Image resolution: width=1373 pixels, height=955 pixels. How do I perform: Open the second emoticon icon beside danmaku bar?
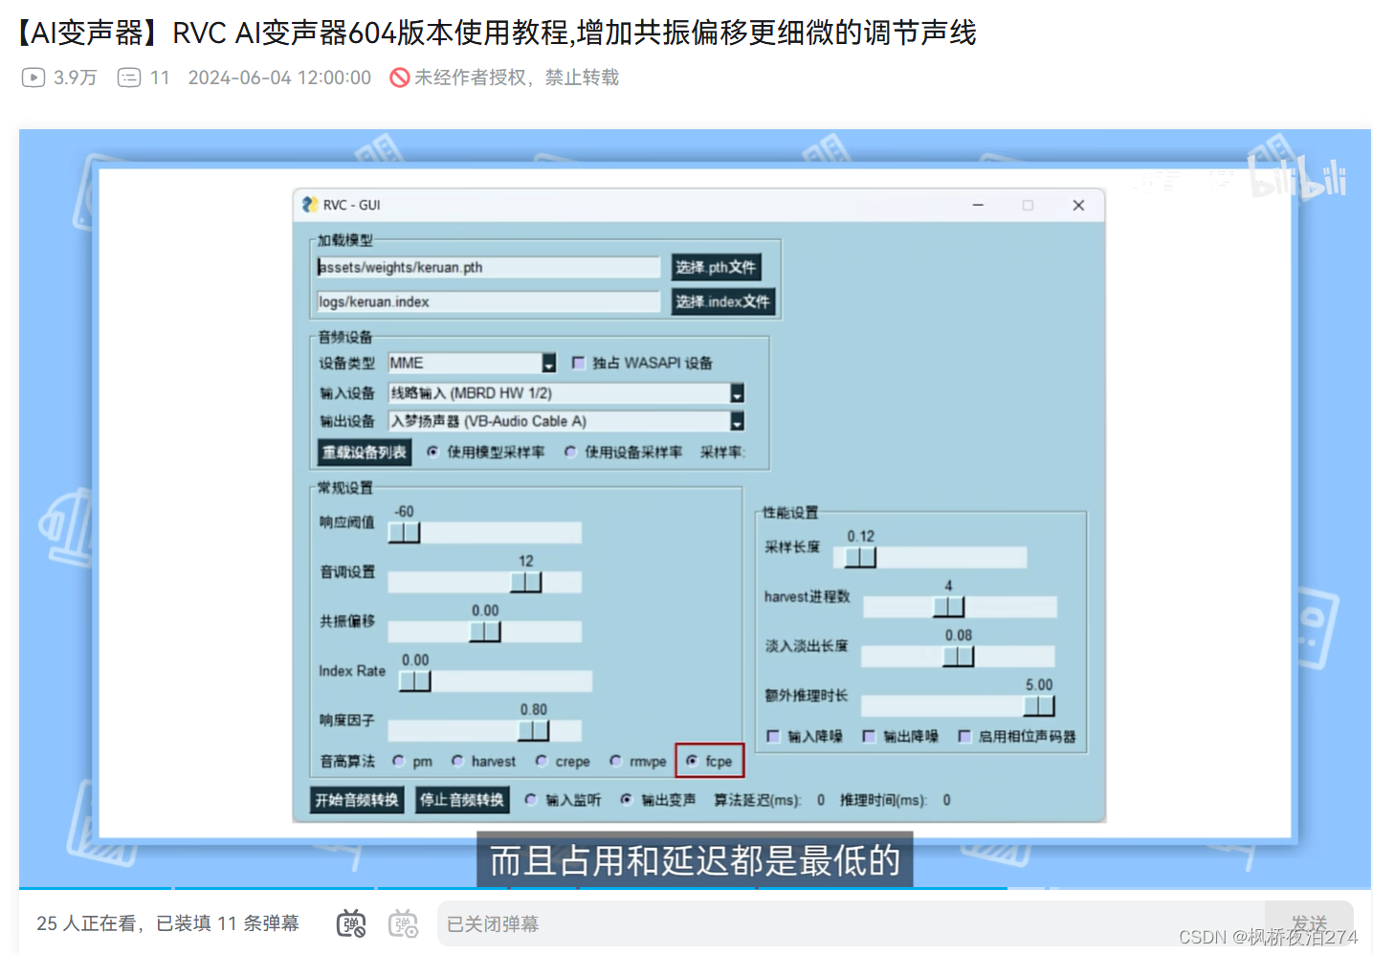403,922
